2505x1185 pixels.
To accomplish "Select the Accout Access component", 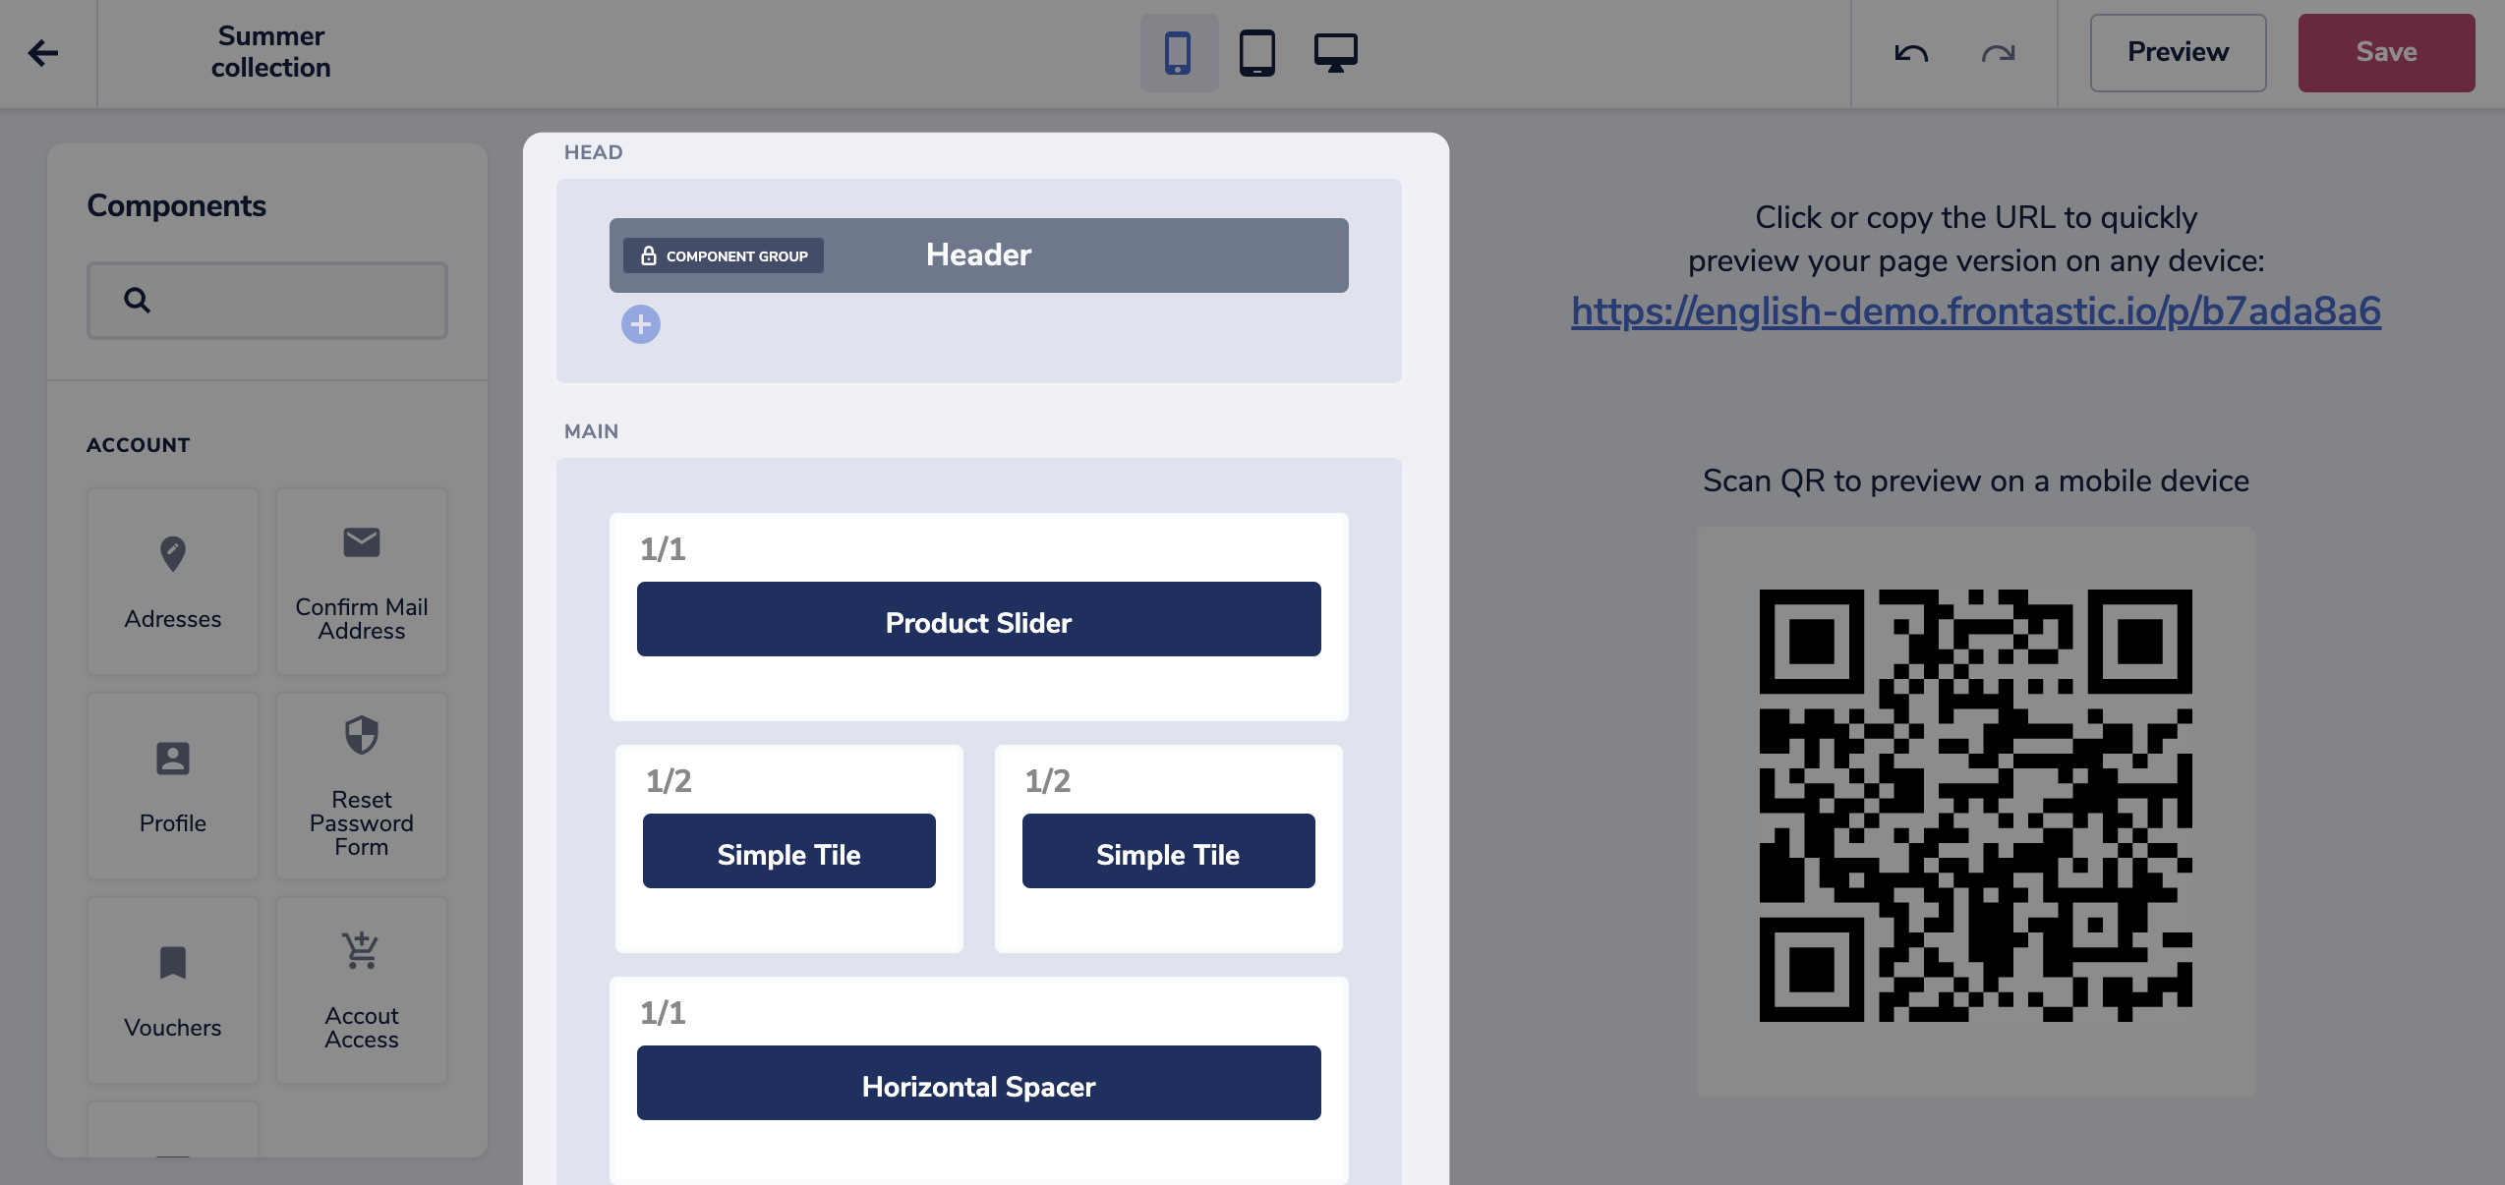I will coord(362,989).
